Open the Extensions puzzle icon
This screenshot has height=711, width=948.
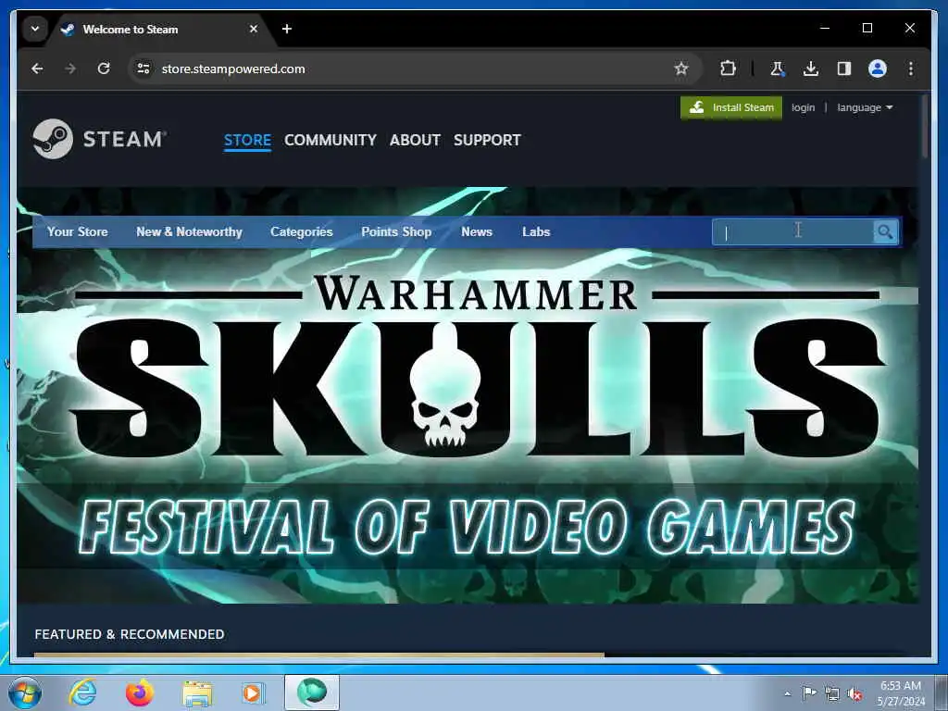728,69
